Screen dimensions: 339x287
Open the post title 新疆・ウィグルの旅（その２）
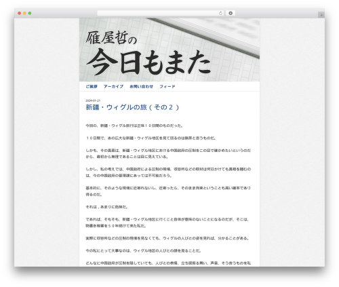click(132, 107)
